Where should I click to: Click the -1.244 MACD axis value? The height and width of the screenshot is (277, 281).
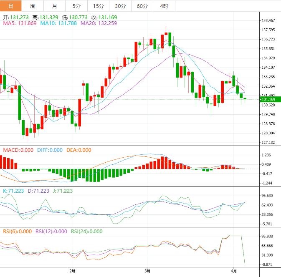point(267,183)
